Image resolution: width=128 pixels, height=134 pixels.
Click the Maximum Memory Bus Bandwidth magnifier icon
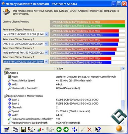tap(10, 123)
